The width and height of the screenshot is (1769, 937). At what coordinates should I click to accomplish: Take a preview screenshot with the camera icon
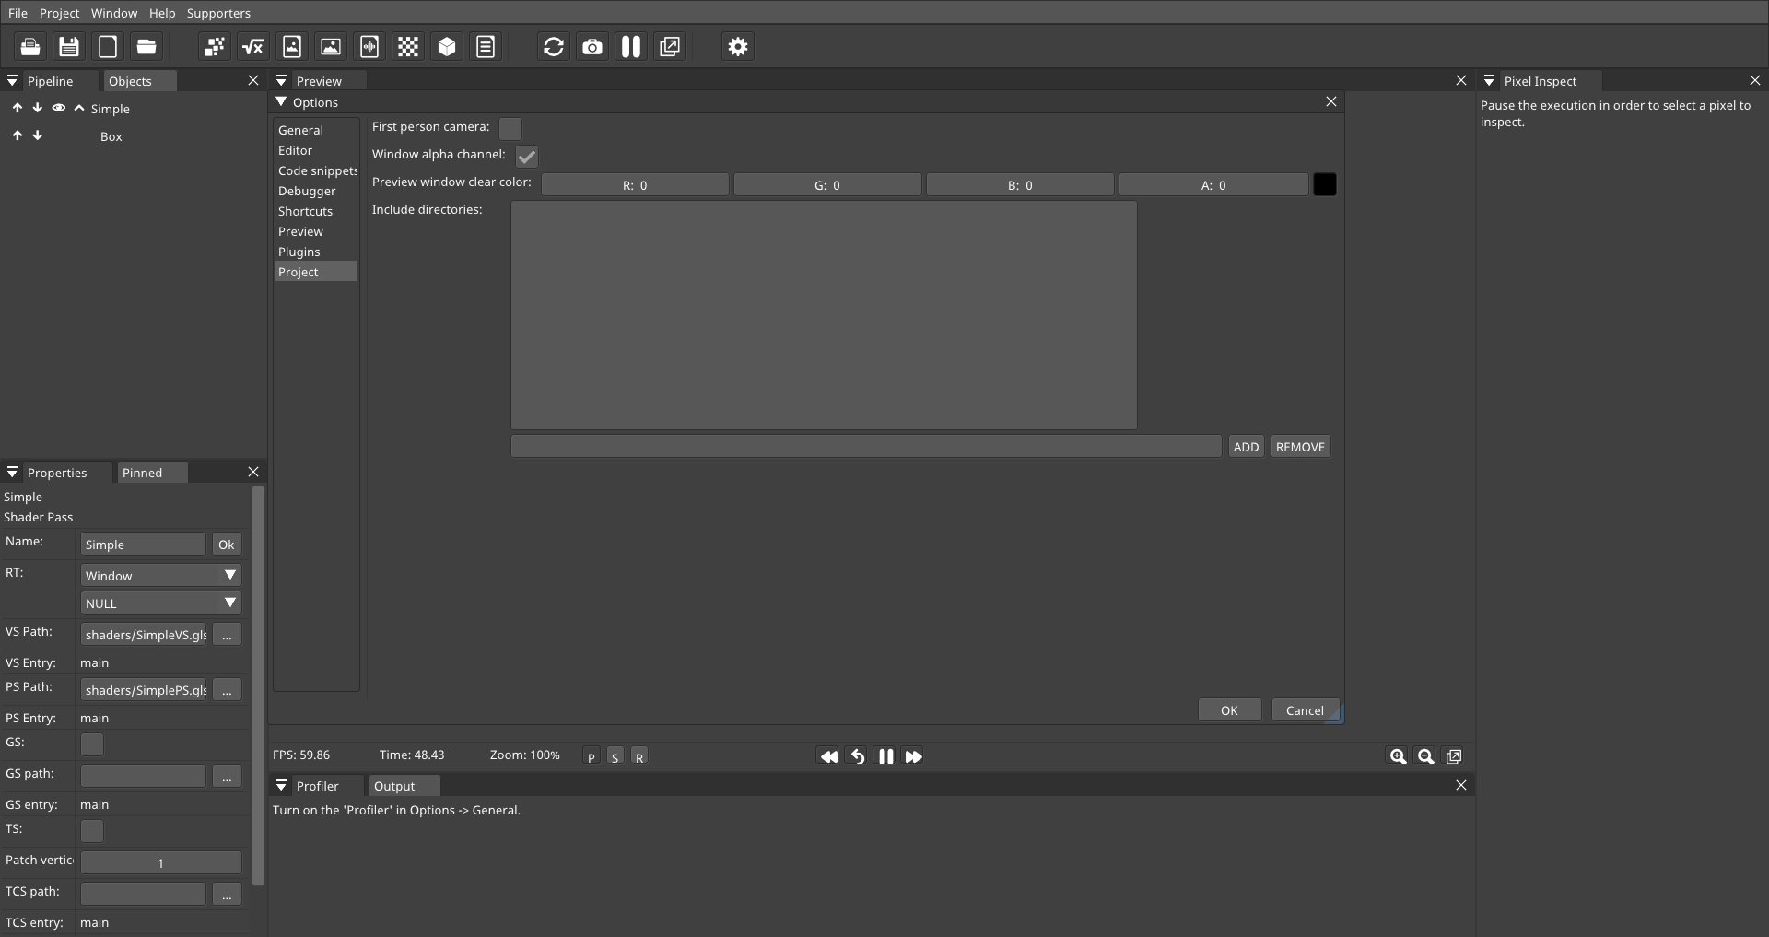coord(592,46)
